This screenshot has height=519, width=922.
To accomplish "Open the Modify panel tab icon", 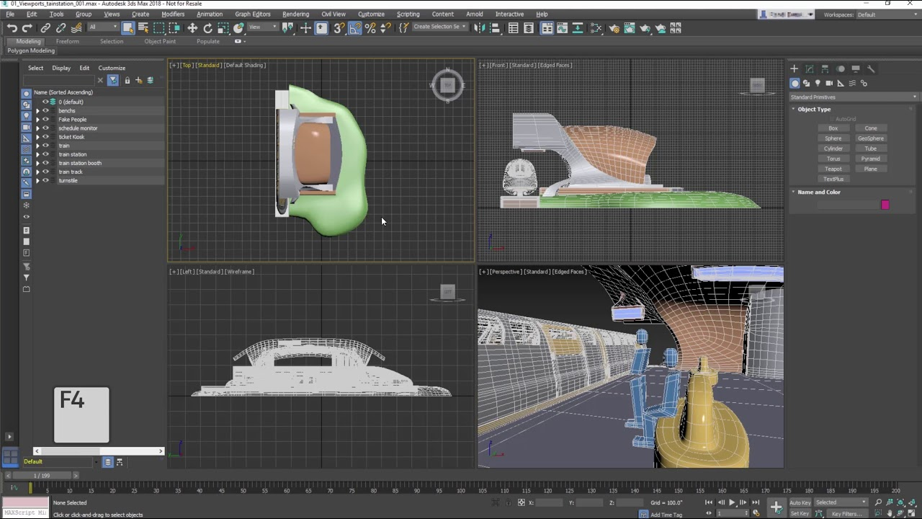I will click(810, 68).
